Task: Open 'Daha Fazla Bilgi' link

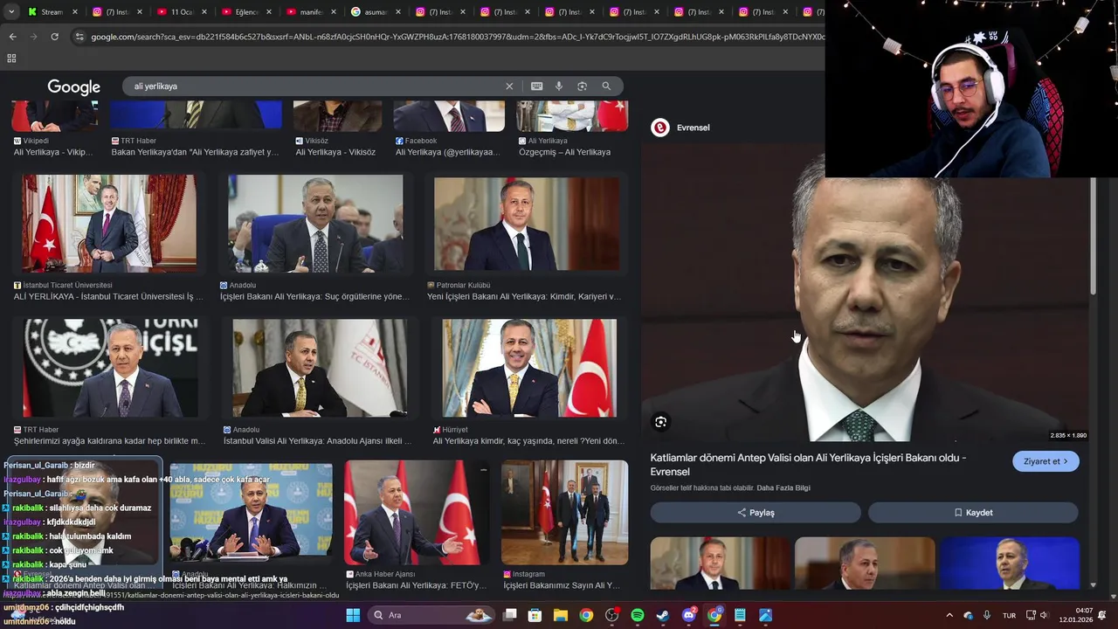Action: pyautogui.click(x=783, y=487)
